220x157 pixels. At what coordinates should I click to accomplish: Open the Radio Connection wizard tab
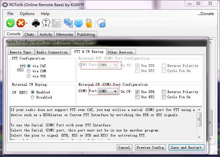pyautogui.click(x=52, y=52)
